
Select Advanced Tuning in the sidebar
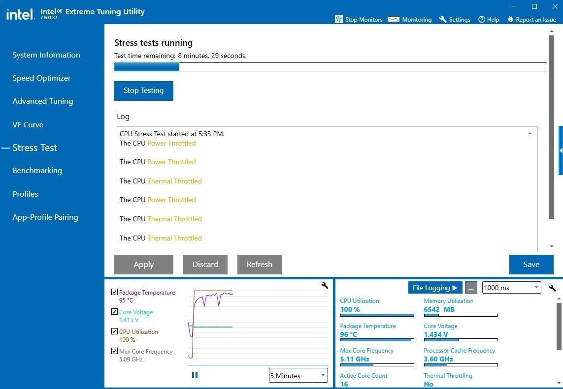[x=43, y=101]
